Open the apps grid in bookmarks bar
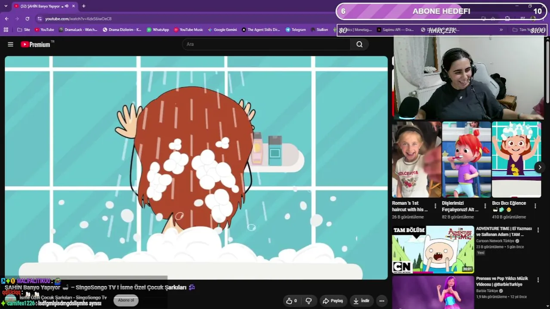550x309 pixels. point(6,30)
